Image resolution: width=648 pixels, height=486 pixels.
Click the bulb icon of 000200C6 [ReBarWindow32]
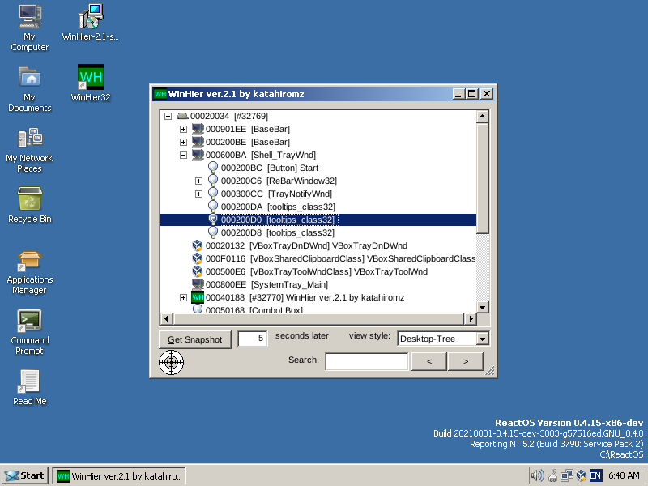[x=213, y=181]
